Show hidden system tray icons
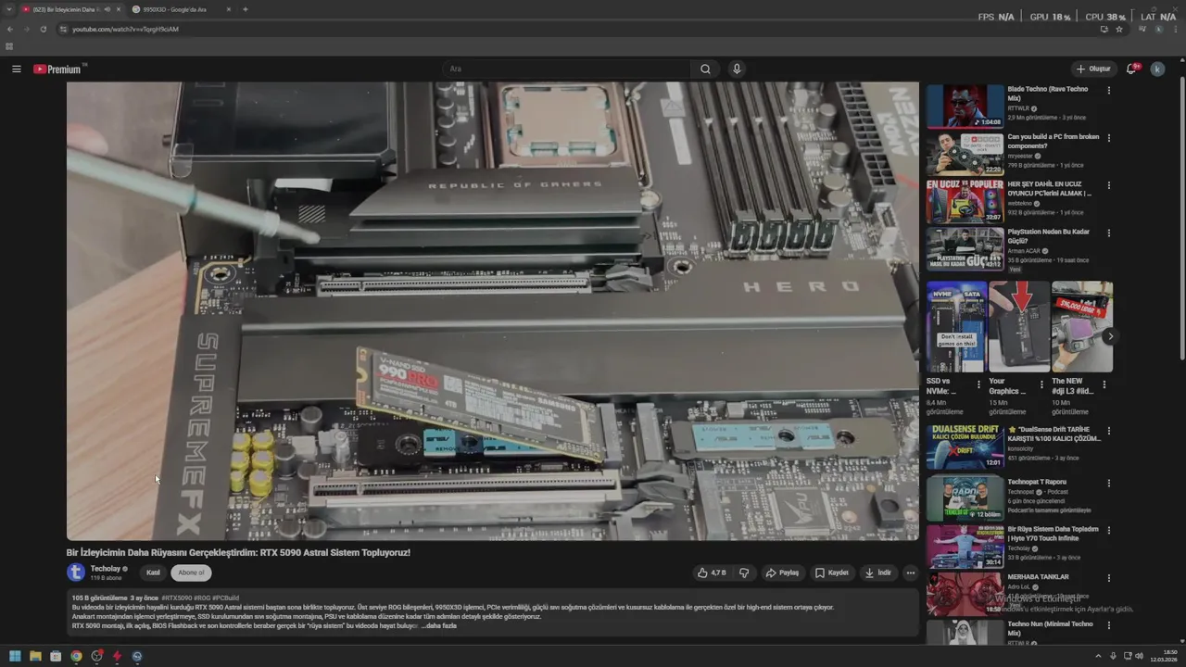Screen dimensions: 1186x667 click(1098, 656)
